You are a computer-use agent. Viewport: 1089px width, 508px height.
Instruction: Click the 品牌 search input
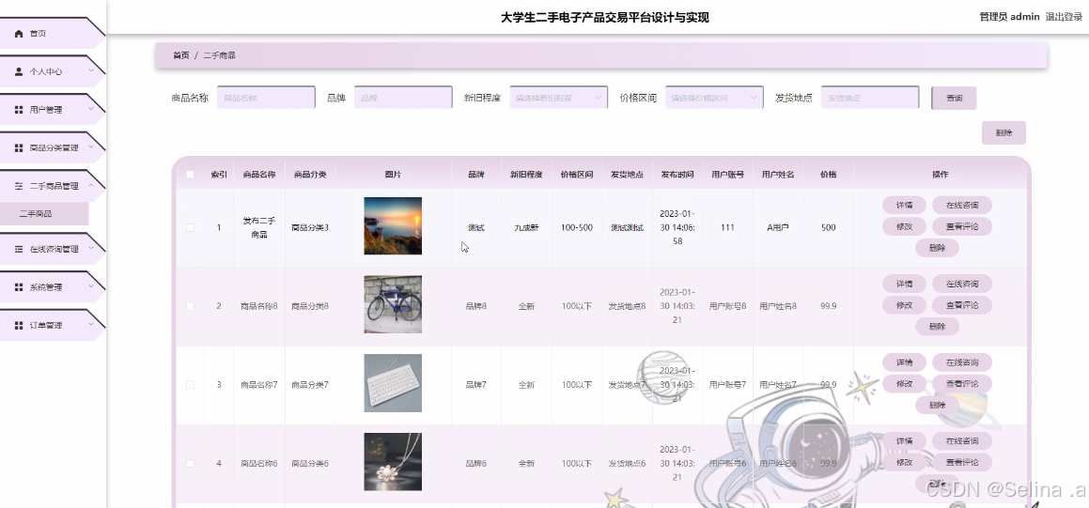point(403,98)
